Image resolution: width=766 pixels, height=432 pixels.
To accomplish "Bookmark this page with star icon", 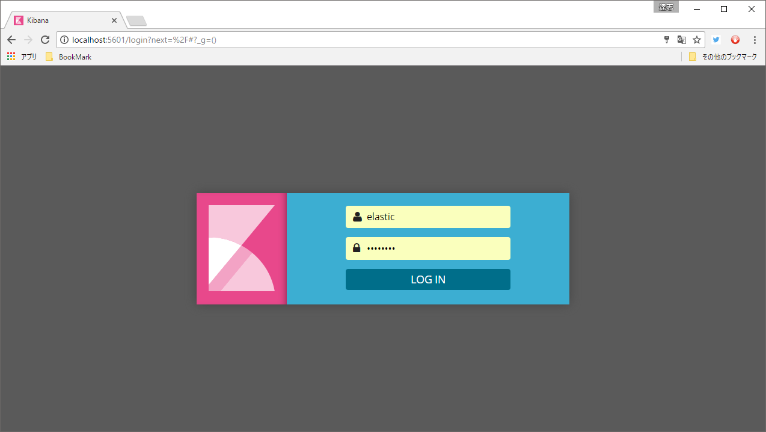I will (x=697, y=40).
